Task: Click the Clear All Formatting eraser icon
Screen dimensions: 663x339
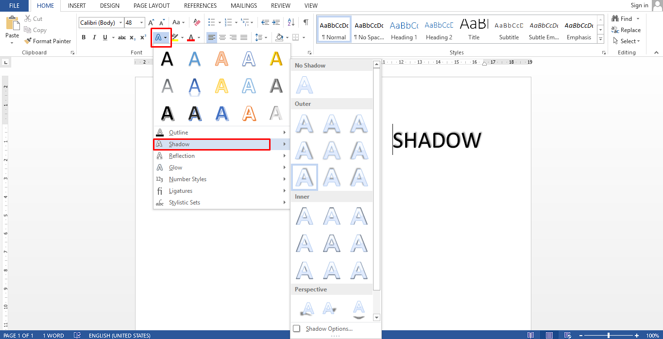Action: pyautogui.click(x=197, y=22)
